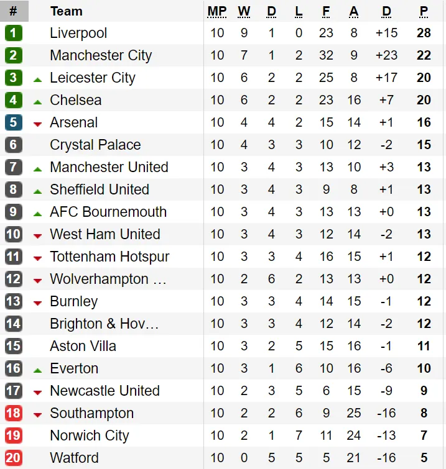The height and width of the screenshot is (469, 446).
Task: Open the Manchester City team link
Action: pyautogui.click(x=101, y=55)
